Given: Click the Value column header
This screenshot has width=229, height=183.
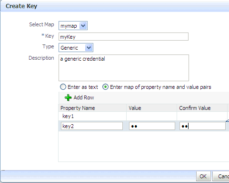Looking at the screenshot, I should coord(135,108).
